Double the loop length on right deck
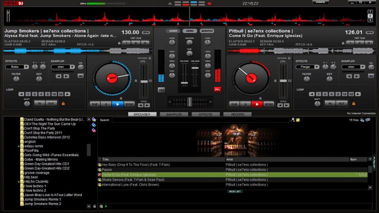 358,94
